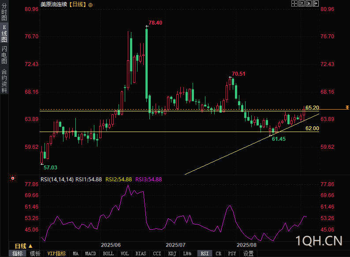The height and width of the screenshot is (257, 350).
Task: Switch on the KDJ indicator
Action: click(172, 253)
